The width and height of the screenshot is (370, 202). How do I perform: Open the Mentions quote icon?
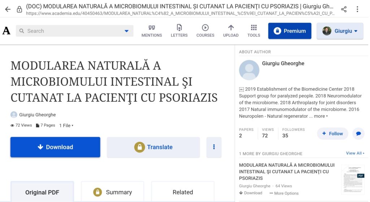point(151,28)
